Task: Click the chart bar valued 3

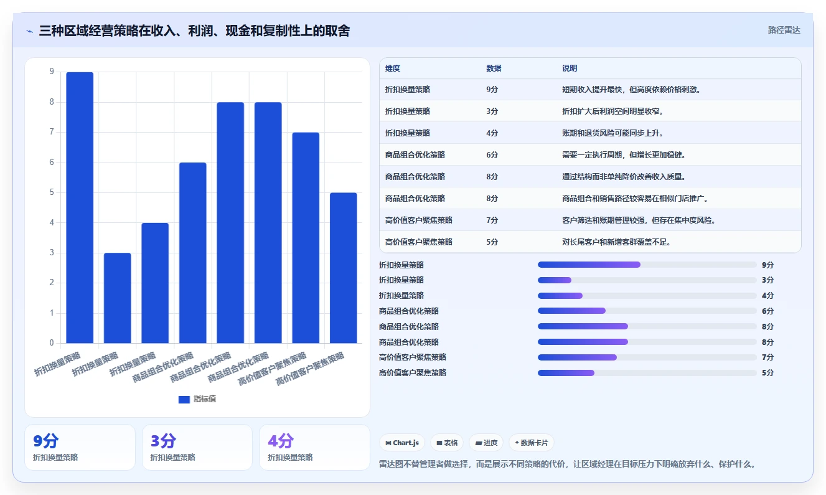Action: click(x=118, y=298)
